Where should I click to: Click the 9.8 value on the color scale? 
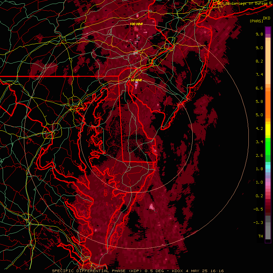point(259,34)
